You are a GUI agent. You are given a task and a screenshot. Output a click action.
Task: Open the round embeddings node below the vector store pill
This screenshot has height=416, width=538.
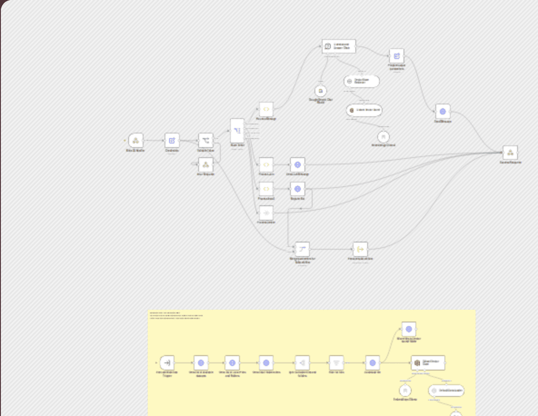pos(383,137)
